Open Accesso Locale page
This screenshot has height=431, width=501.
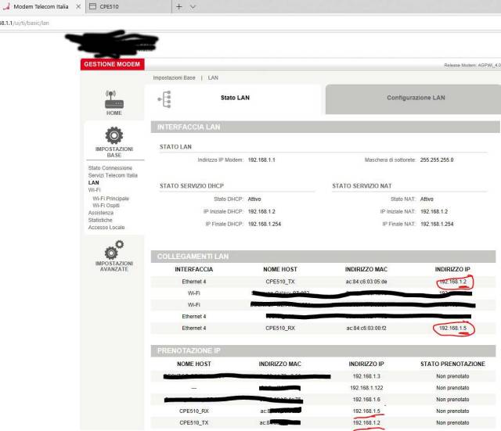106,228
